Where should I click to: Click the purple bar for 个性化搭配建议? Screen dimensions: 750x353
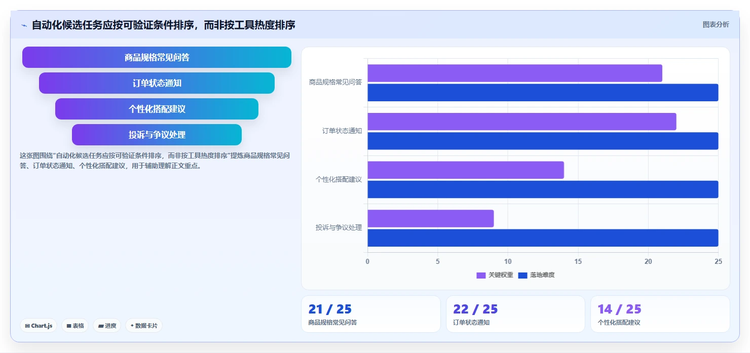(x=466, y=170)
